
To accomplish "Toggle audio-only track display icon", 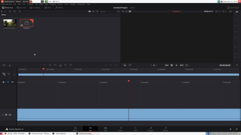I will [13, 82].
